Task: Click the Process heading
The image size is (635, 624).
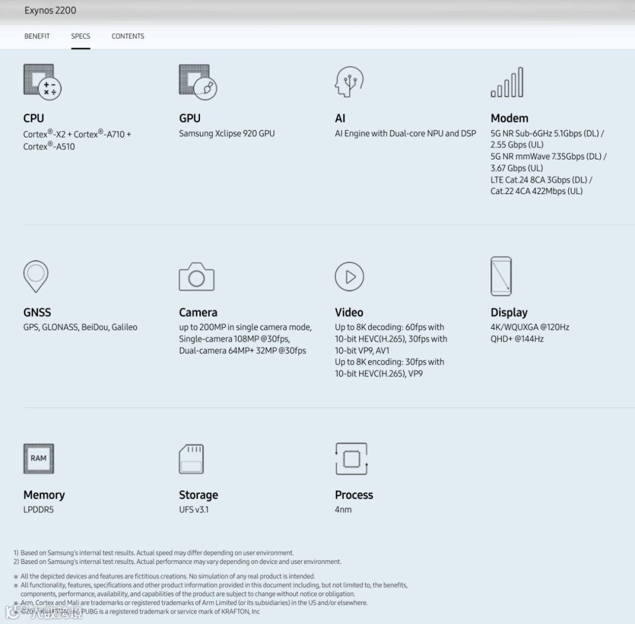Action: pos(354,495)
